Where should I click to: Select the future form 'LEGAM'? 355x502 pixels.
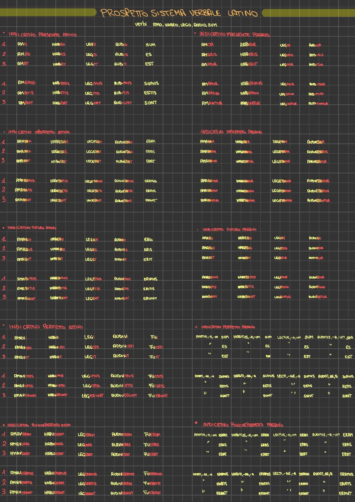pos(92,240)
